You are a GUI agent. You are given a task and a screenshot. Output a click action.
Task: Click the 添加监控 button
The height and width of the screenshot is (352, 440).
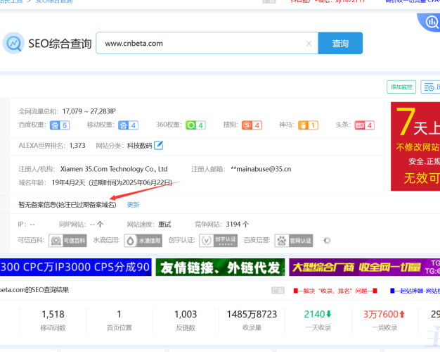click(401, 87)
